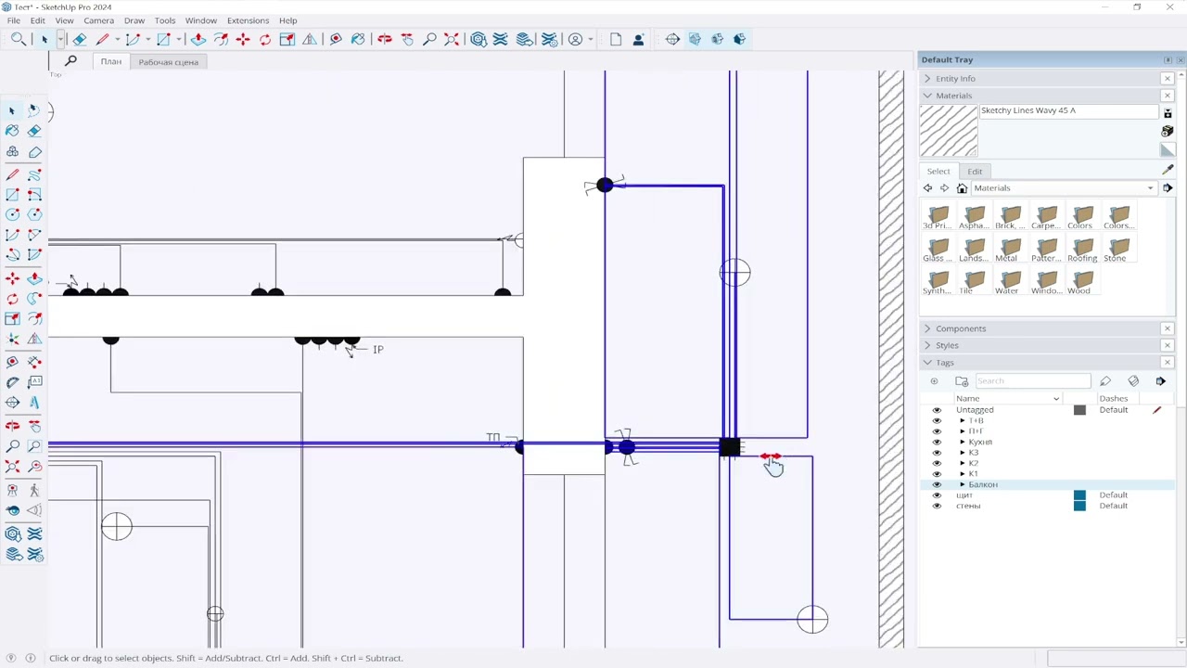This screenshot has width=1187, height=668.
Task: Toggle visibility of the К1 tag folder
Action: coord(937,473)
